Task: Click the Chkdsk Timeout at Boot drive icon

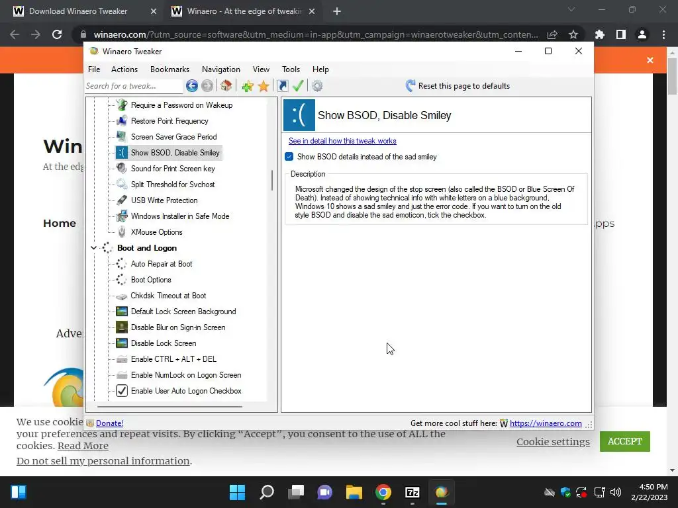Action: coord(122,296)
